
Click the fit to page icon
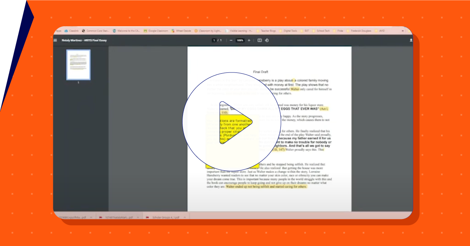point(259,40)
